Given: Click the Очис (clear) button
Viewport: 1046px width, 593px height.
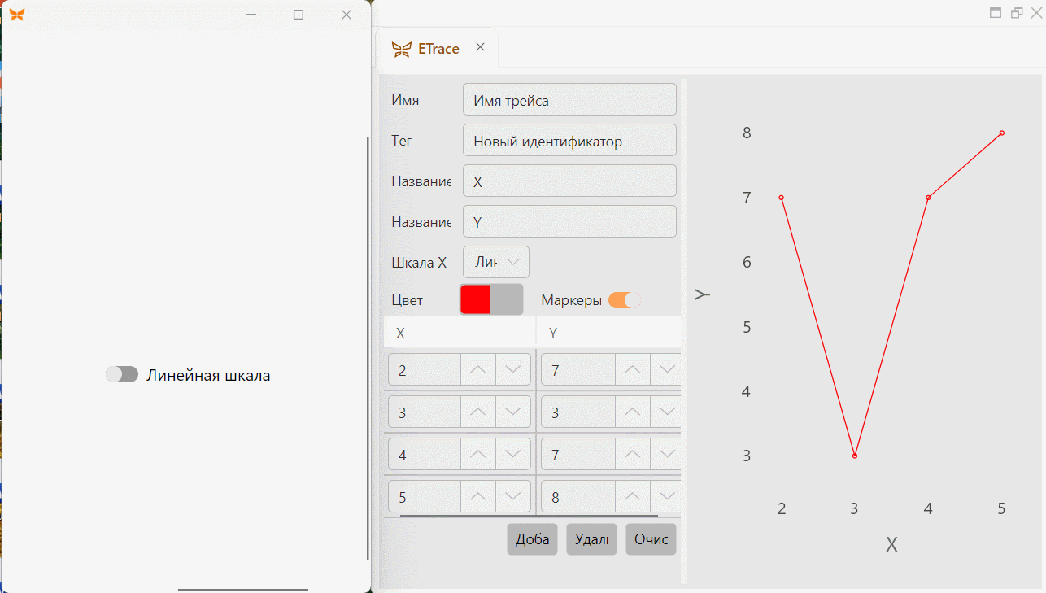Looking at the screenshot, I should [651, 539].
